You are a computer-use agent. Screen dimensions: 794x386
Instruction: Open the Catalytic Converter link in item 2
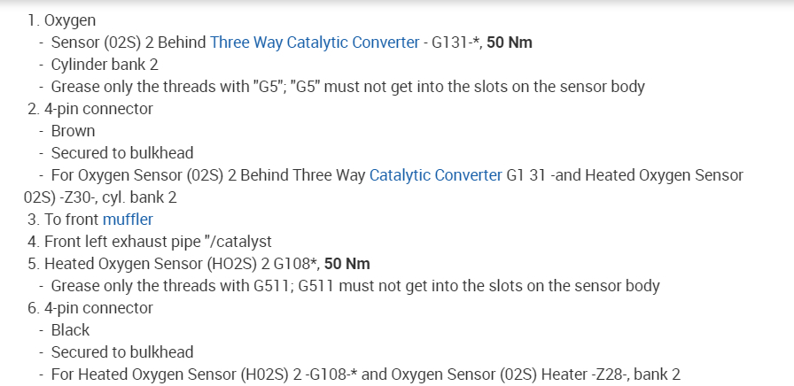pyautogui.click(x=435, y=175)
